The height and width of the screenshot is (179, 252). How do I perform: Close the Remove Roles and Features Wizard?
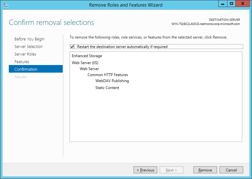(243, 3)
